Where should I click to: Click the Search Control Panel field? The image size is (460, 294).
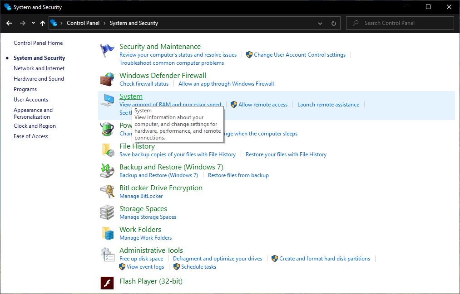(400, 23)
